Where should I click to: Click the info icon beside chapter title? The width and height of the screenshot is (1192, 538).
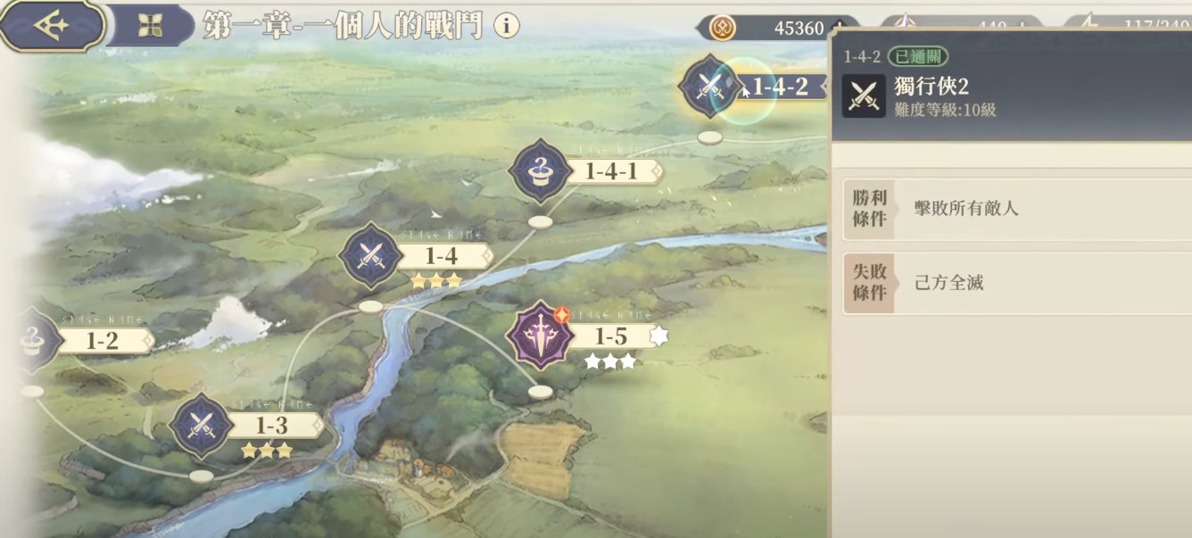click(x=506, y=26)
